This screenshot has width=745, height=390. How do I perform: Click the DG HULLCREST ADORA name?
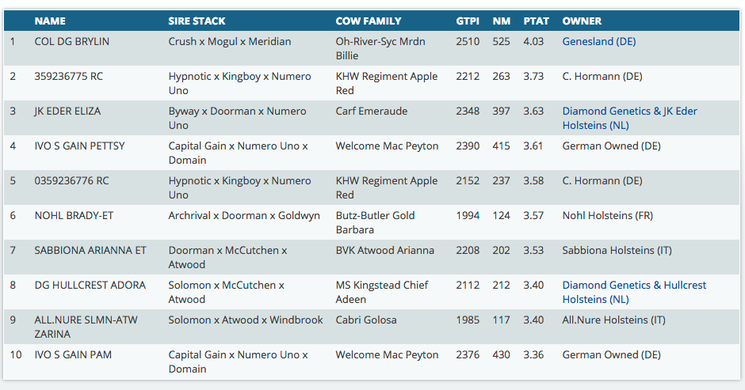pos(90,286)
